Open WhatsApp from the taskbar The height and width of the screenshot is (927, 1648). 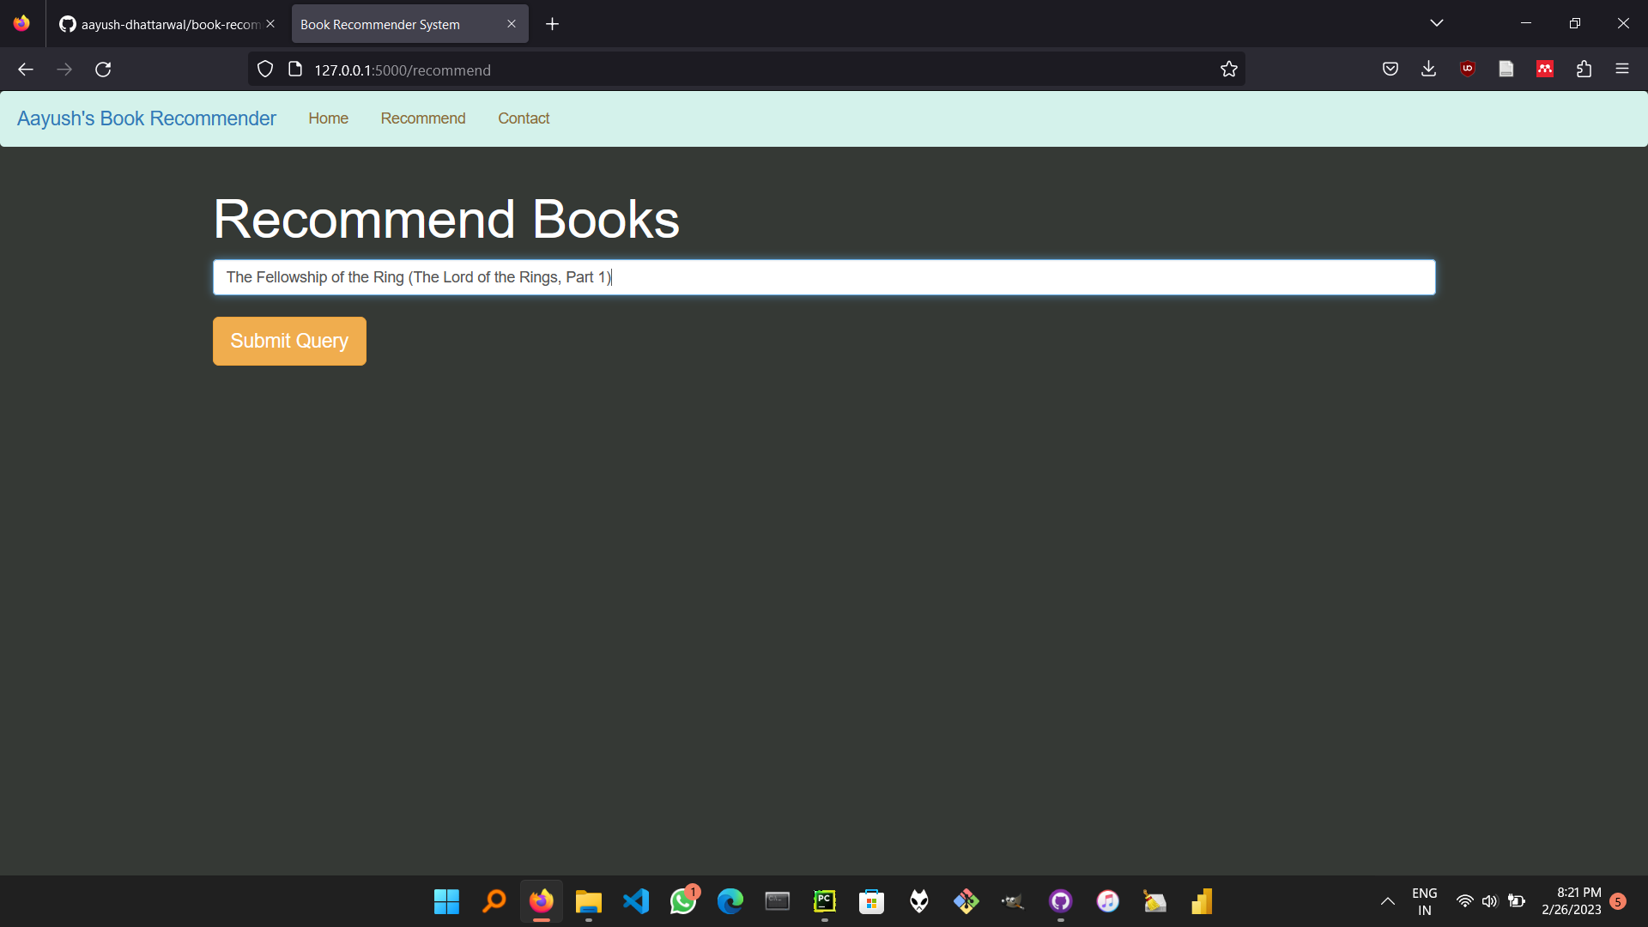pos(684,901)
